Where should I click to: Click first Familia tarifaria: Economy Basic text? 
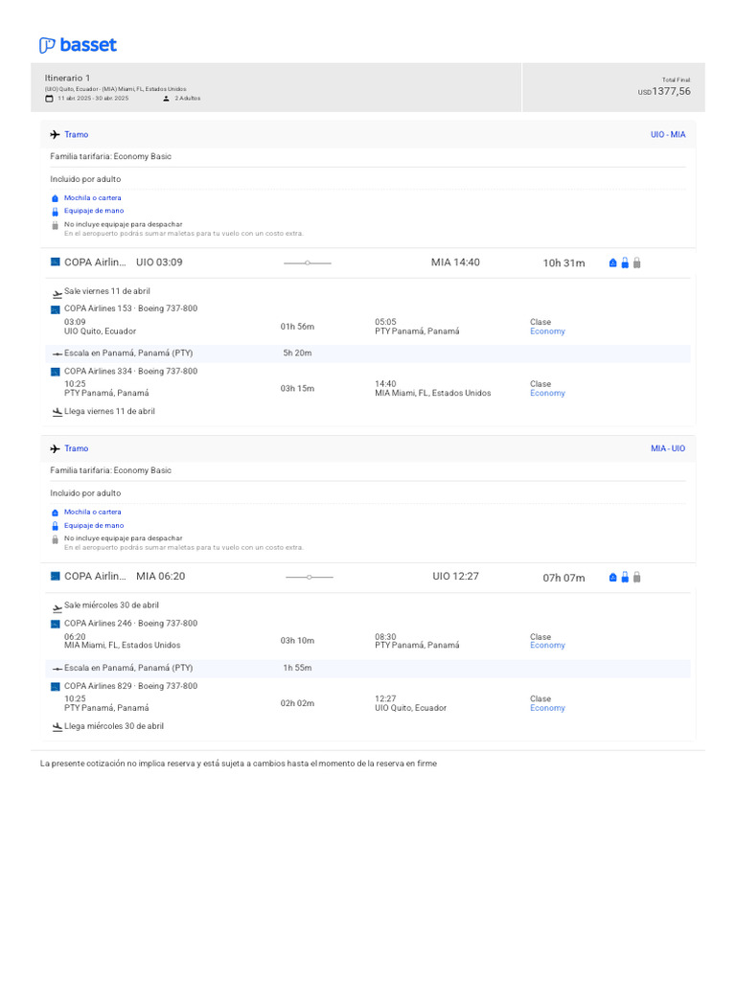111,156
